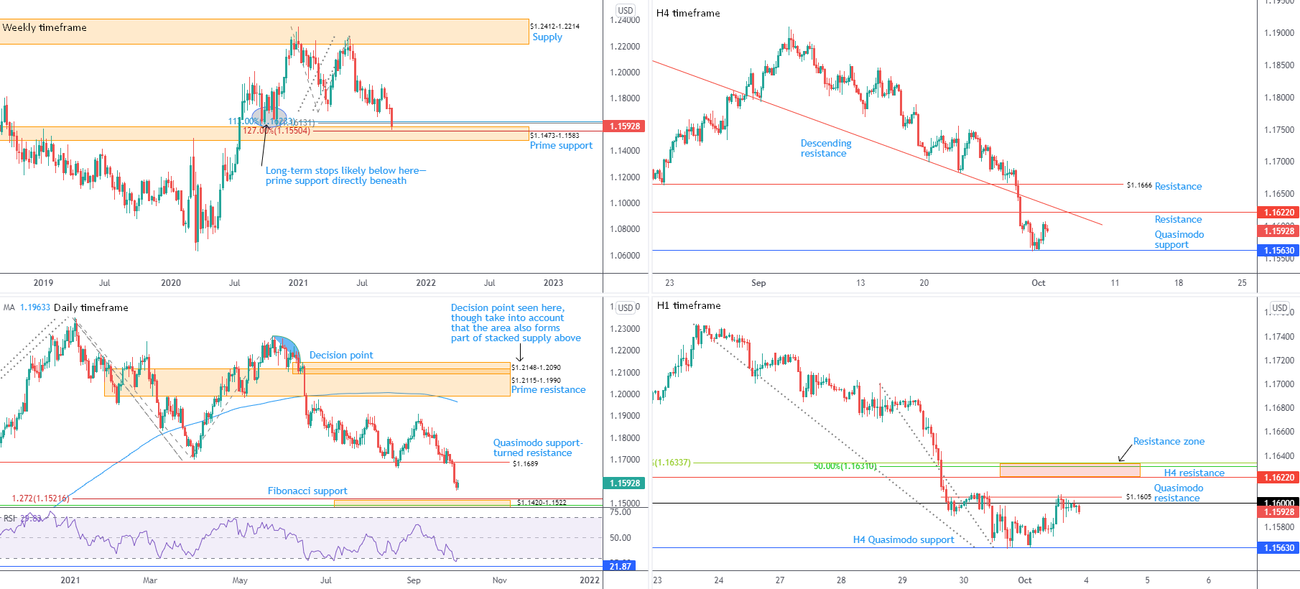Image resolution: width=1300 pixels, height=589 pixels.
Task: Select the 'Resistance zone' label on H1 chart
Action: click(x=1169, y=441)
